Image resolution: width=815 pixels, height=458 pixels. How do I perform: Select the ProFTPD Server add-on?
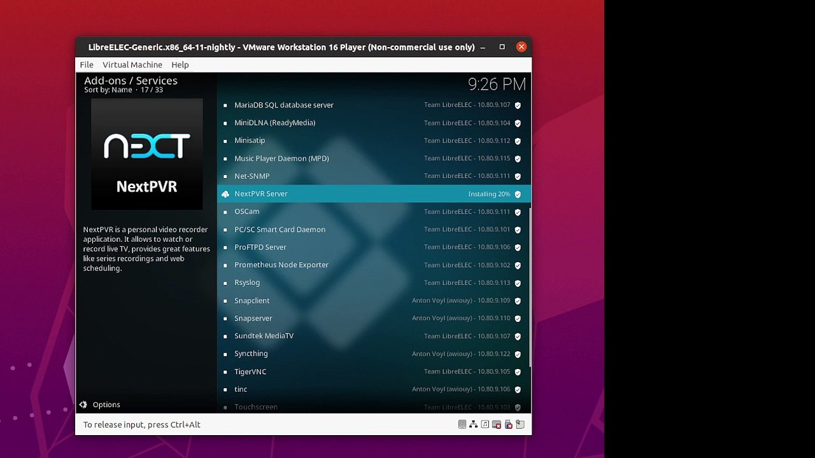tap(374, 247)
